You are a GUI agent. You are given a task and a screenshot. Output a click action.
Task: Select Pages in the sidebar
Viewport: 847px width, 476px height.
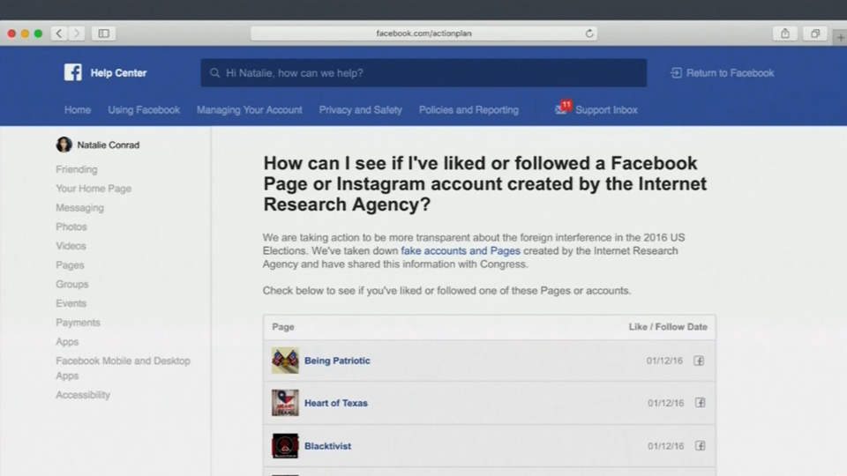(70, 265)
